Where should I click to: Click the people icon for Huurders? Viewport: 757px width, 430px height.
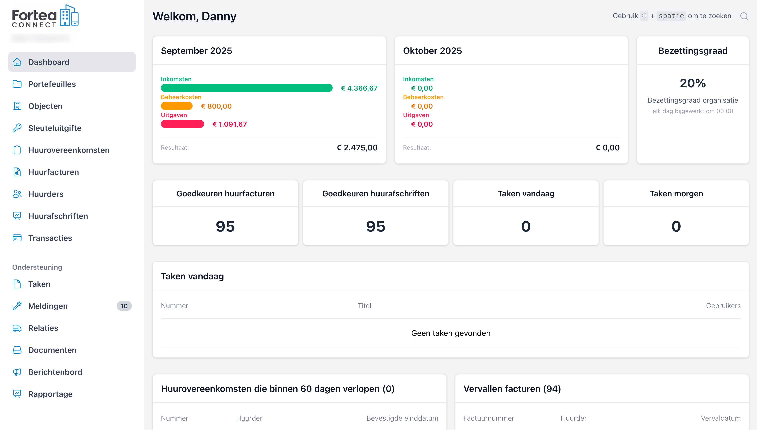pos(17,194)
